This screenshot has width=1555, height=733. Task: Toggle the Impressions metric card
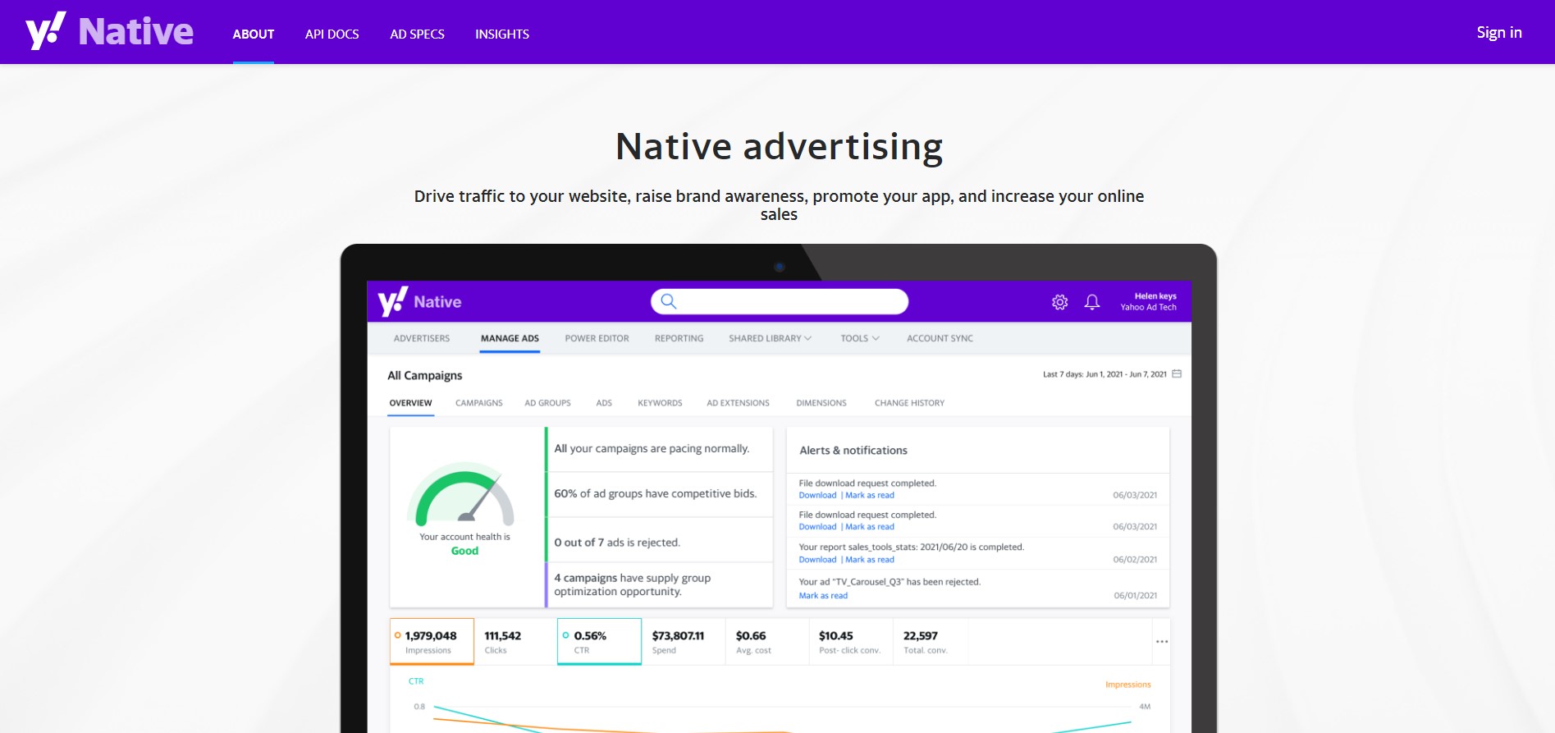click(432, 641)
